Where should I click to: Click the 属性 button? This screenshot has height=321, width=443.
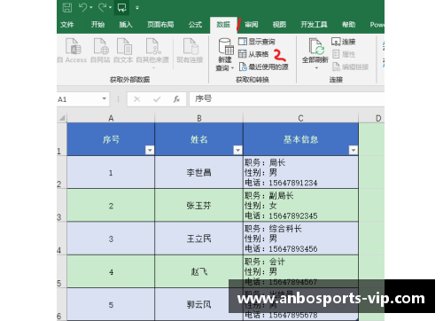(x=344, y=54)
